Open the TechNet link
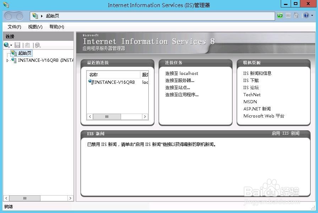The height and width of the screenshot is (213, 318). 252,95
